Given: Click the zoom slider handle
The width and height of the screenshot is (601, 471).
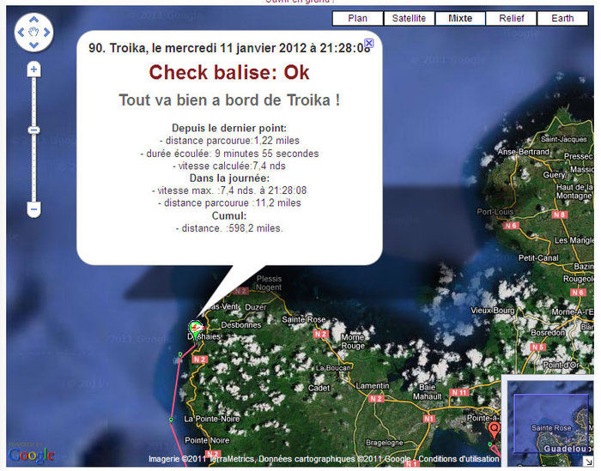Looking at the screenshot, I should [x=33, y=130].
